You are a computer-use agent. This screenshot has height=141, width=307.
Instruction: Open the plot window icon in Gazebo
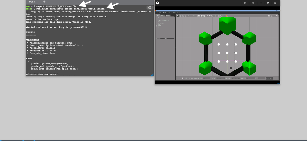click(x=274, y=16)
